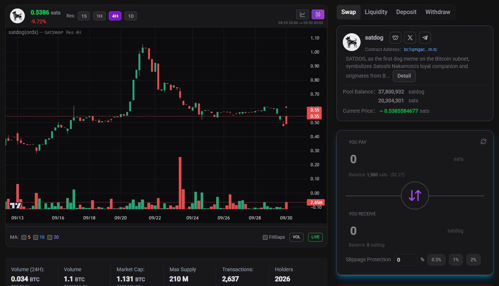The height and width of the screenshot is (286, 499).
Task: Set chart resolution to 1H
Action: 99,16
